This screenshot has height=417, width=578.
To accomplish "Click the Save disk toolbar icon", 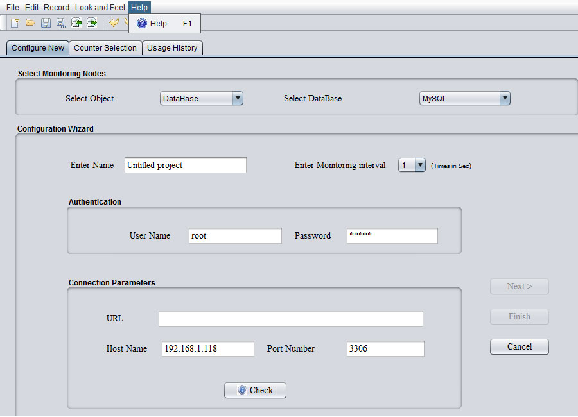I will coord(46,23).
